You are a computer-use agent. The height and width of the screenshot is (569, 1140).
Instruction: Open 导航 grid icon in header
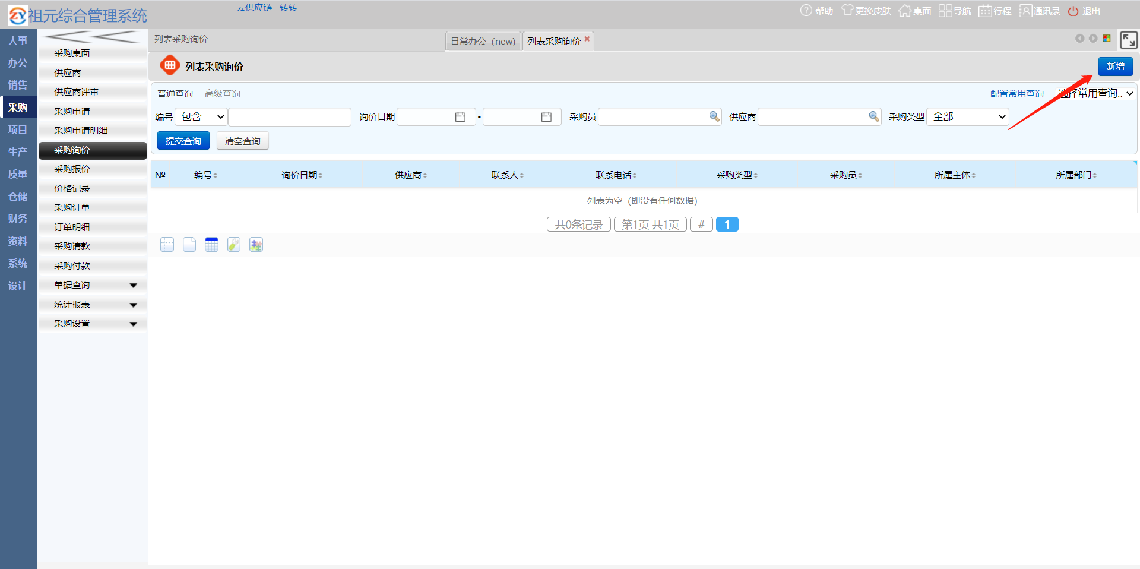coord(945,11)
